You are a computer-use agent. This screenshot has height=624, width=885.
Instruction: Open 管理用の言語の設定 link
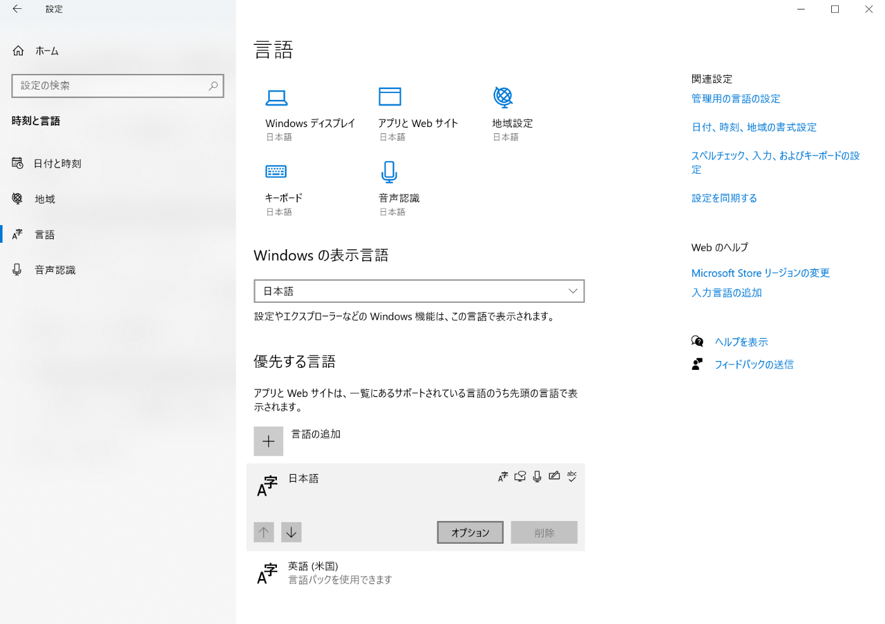(x=736, y=99)
